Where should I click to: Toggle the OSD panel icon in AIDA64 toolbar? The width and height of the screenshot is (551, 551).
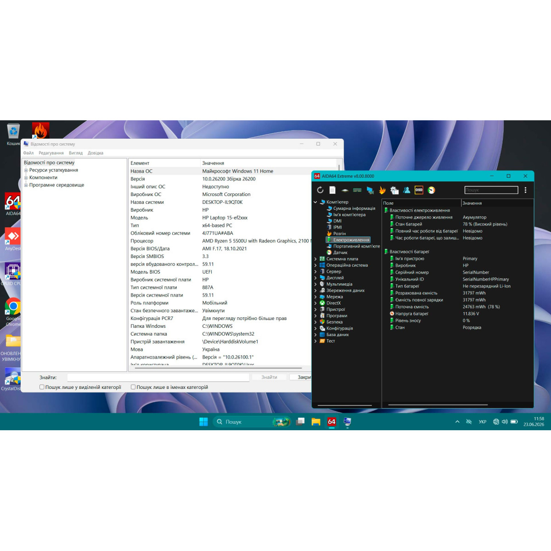pyautogui.click(x=419, y=190)
